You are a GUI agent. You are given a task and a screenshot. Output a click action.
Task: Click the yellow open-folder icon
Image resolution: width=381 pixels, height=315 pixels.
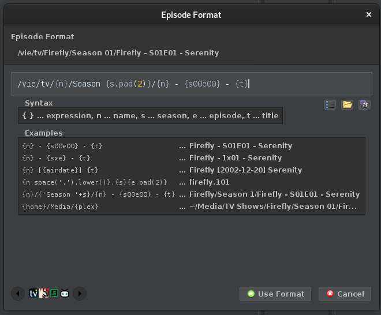click(x=347, y=104)
